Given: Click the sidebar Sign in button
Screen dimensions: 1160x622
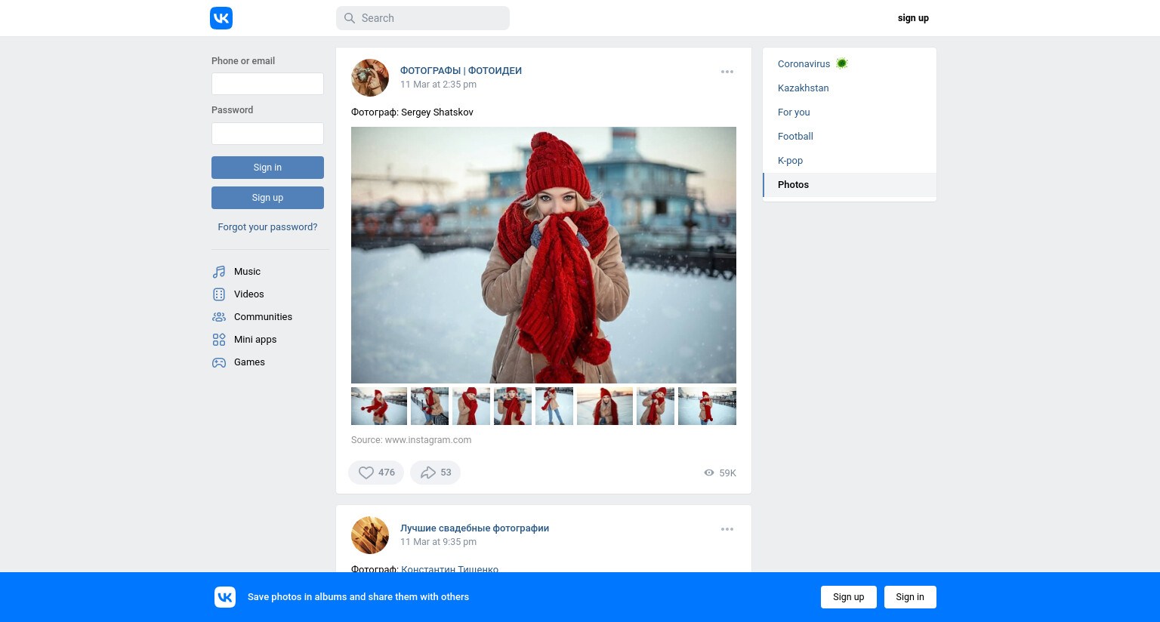Looking at the screenshot, I should (267, 168).
